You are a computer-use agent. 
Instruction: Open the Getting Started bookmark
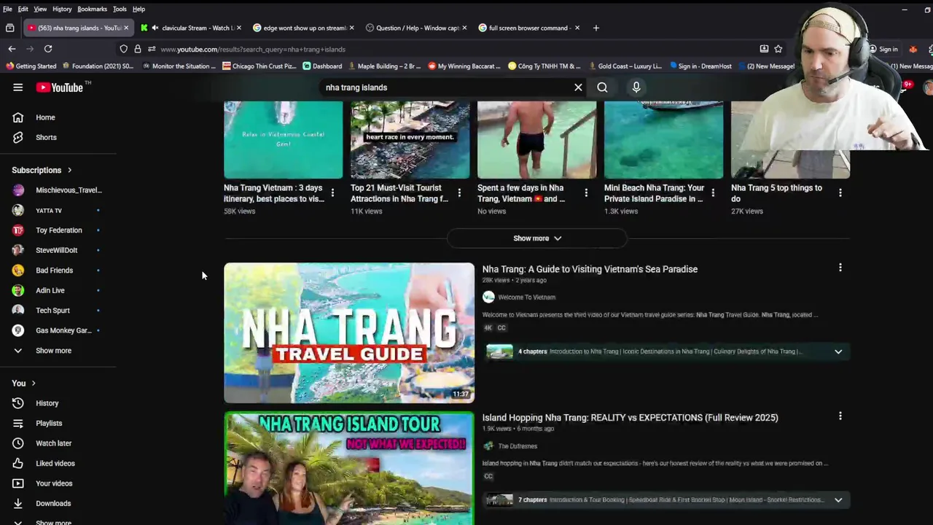click(31, 66)
